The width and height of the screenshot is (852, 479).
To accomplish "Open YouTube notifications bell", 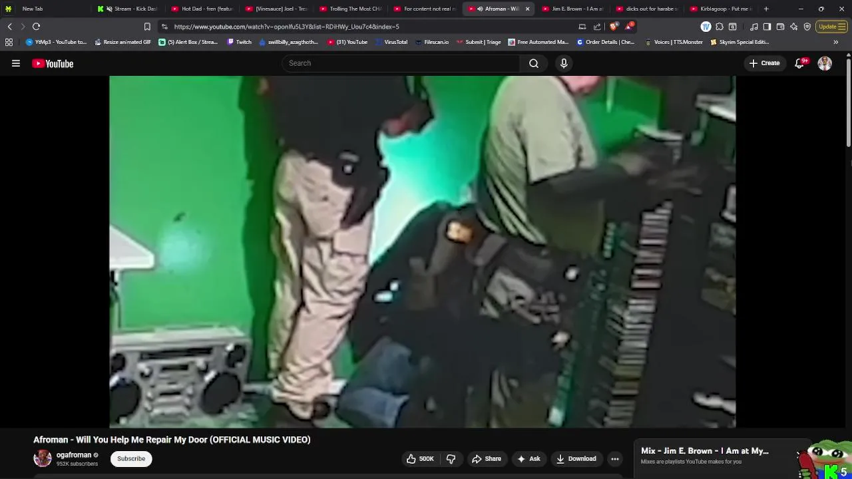I will 800,63.
